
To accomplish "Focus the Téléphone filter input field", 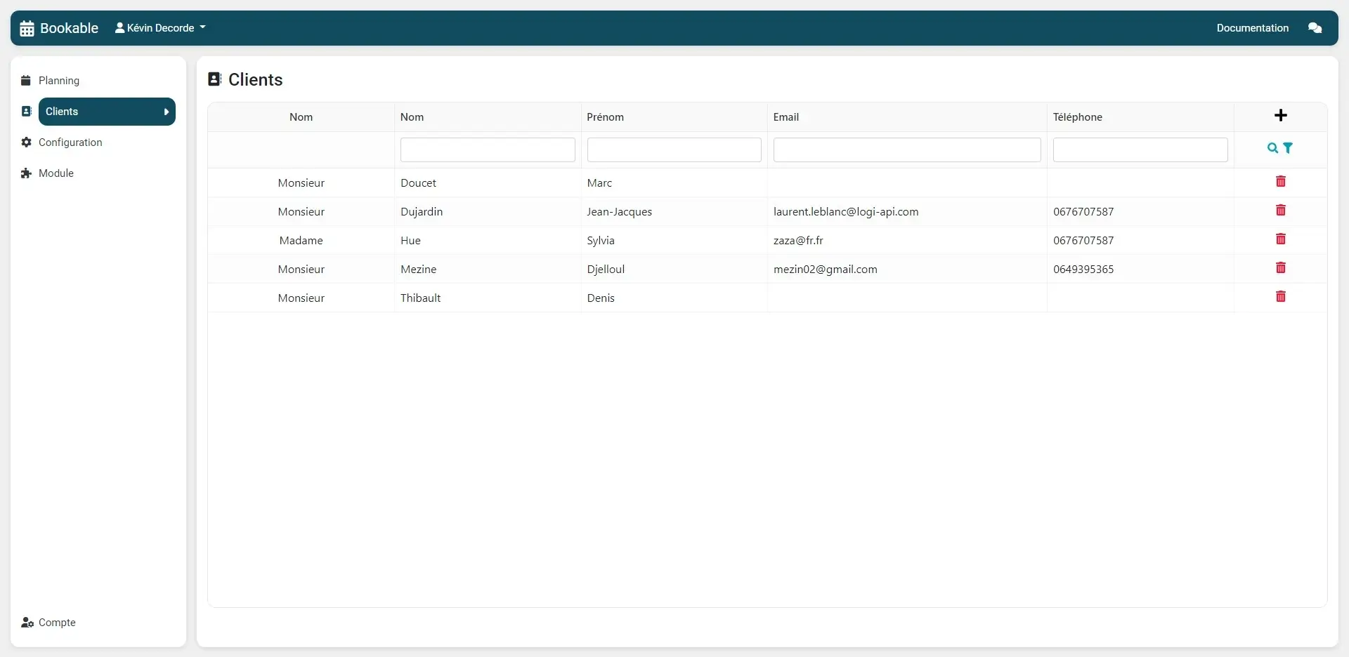I will 1140,150.
